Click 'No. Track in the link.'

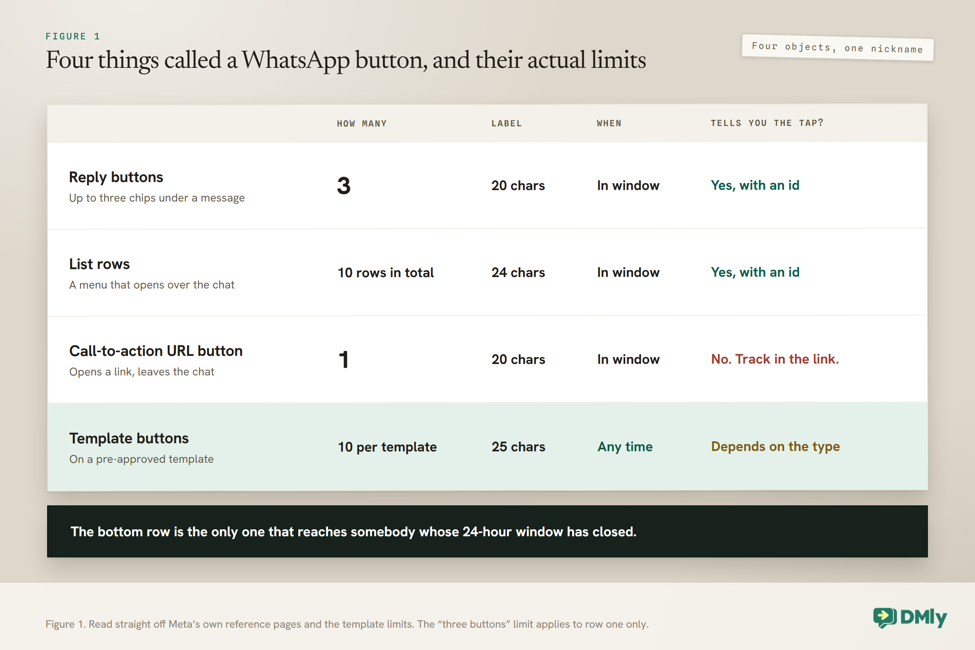point(775,359)
